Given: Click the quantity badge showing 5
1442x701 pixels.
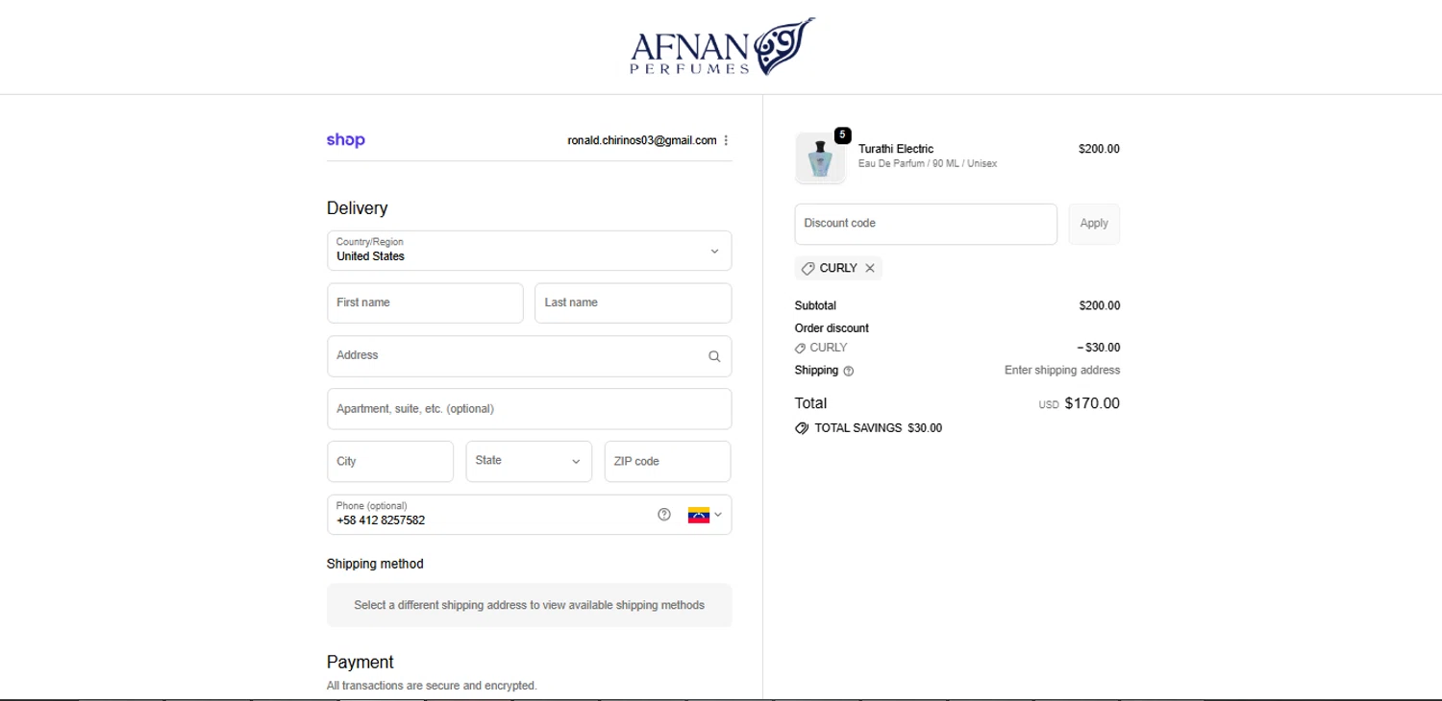Looking at the screenshot, I should (843, 135).
